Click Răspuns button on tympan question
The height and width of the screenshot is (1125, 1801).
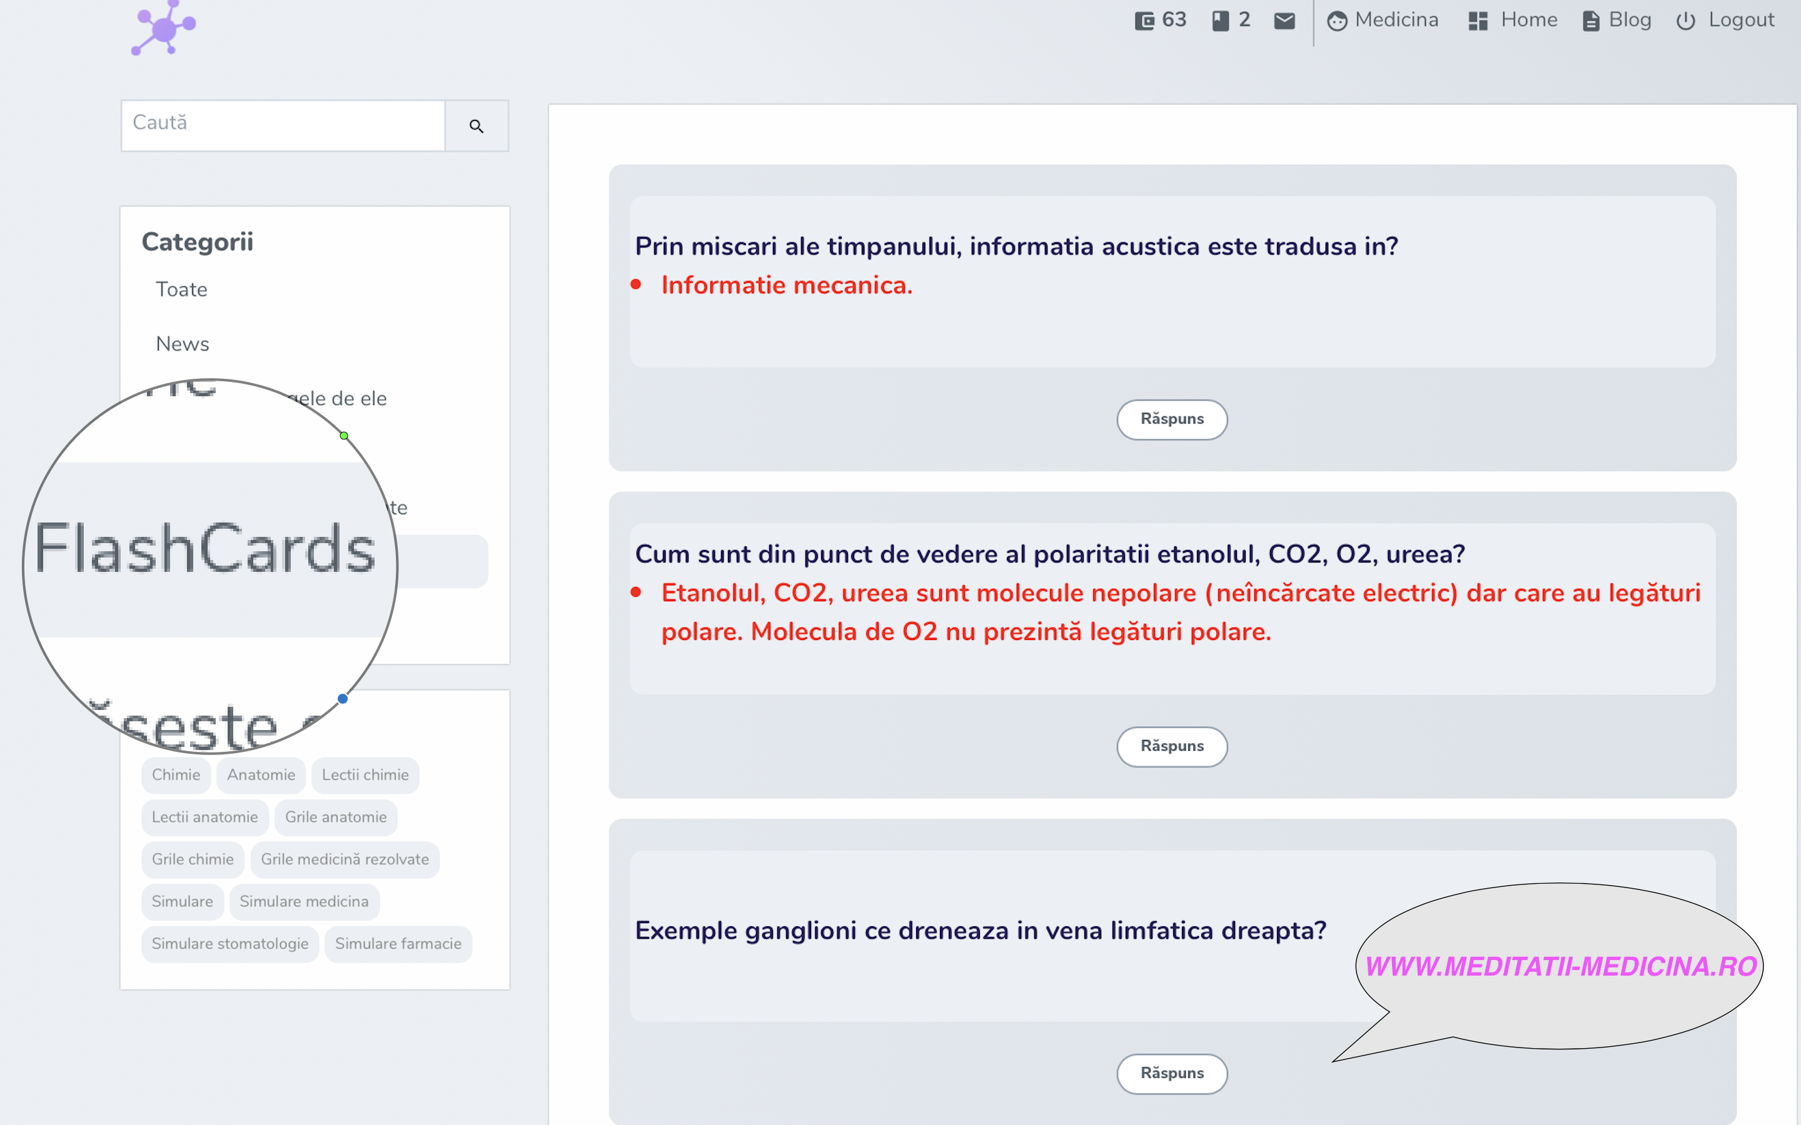click(1172, 417)
